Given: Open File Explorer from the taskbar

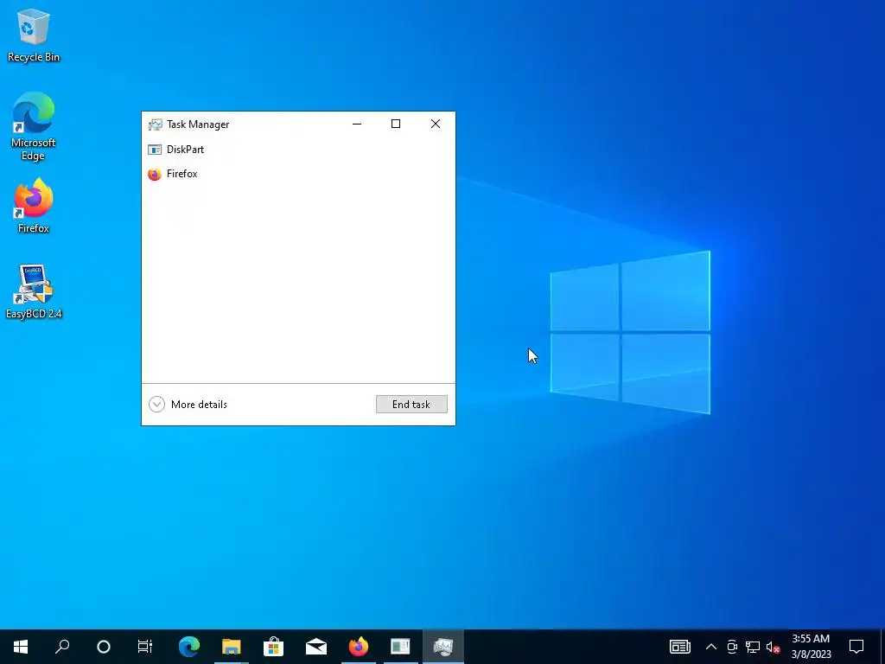Looking at the screenshot, I should tap(232, 647).
